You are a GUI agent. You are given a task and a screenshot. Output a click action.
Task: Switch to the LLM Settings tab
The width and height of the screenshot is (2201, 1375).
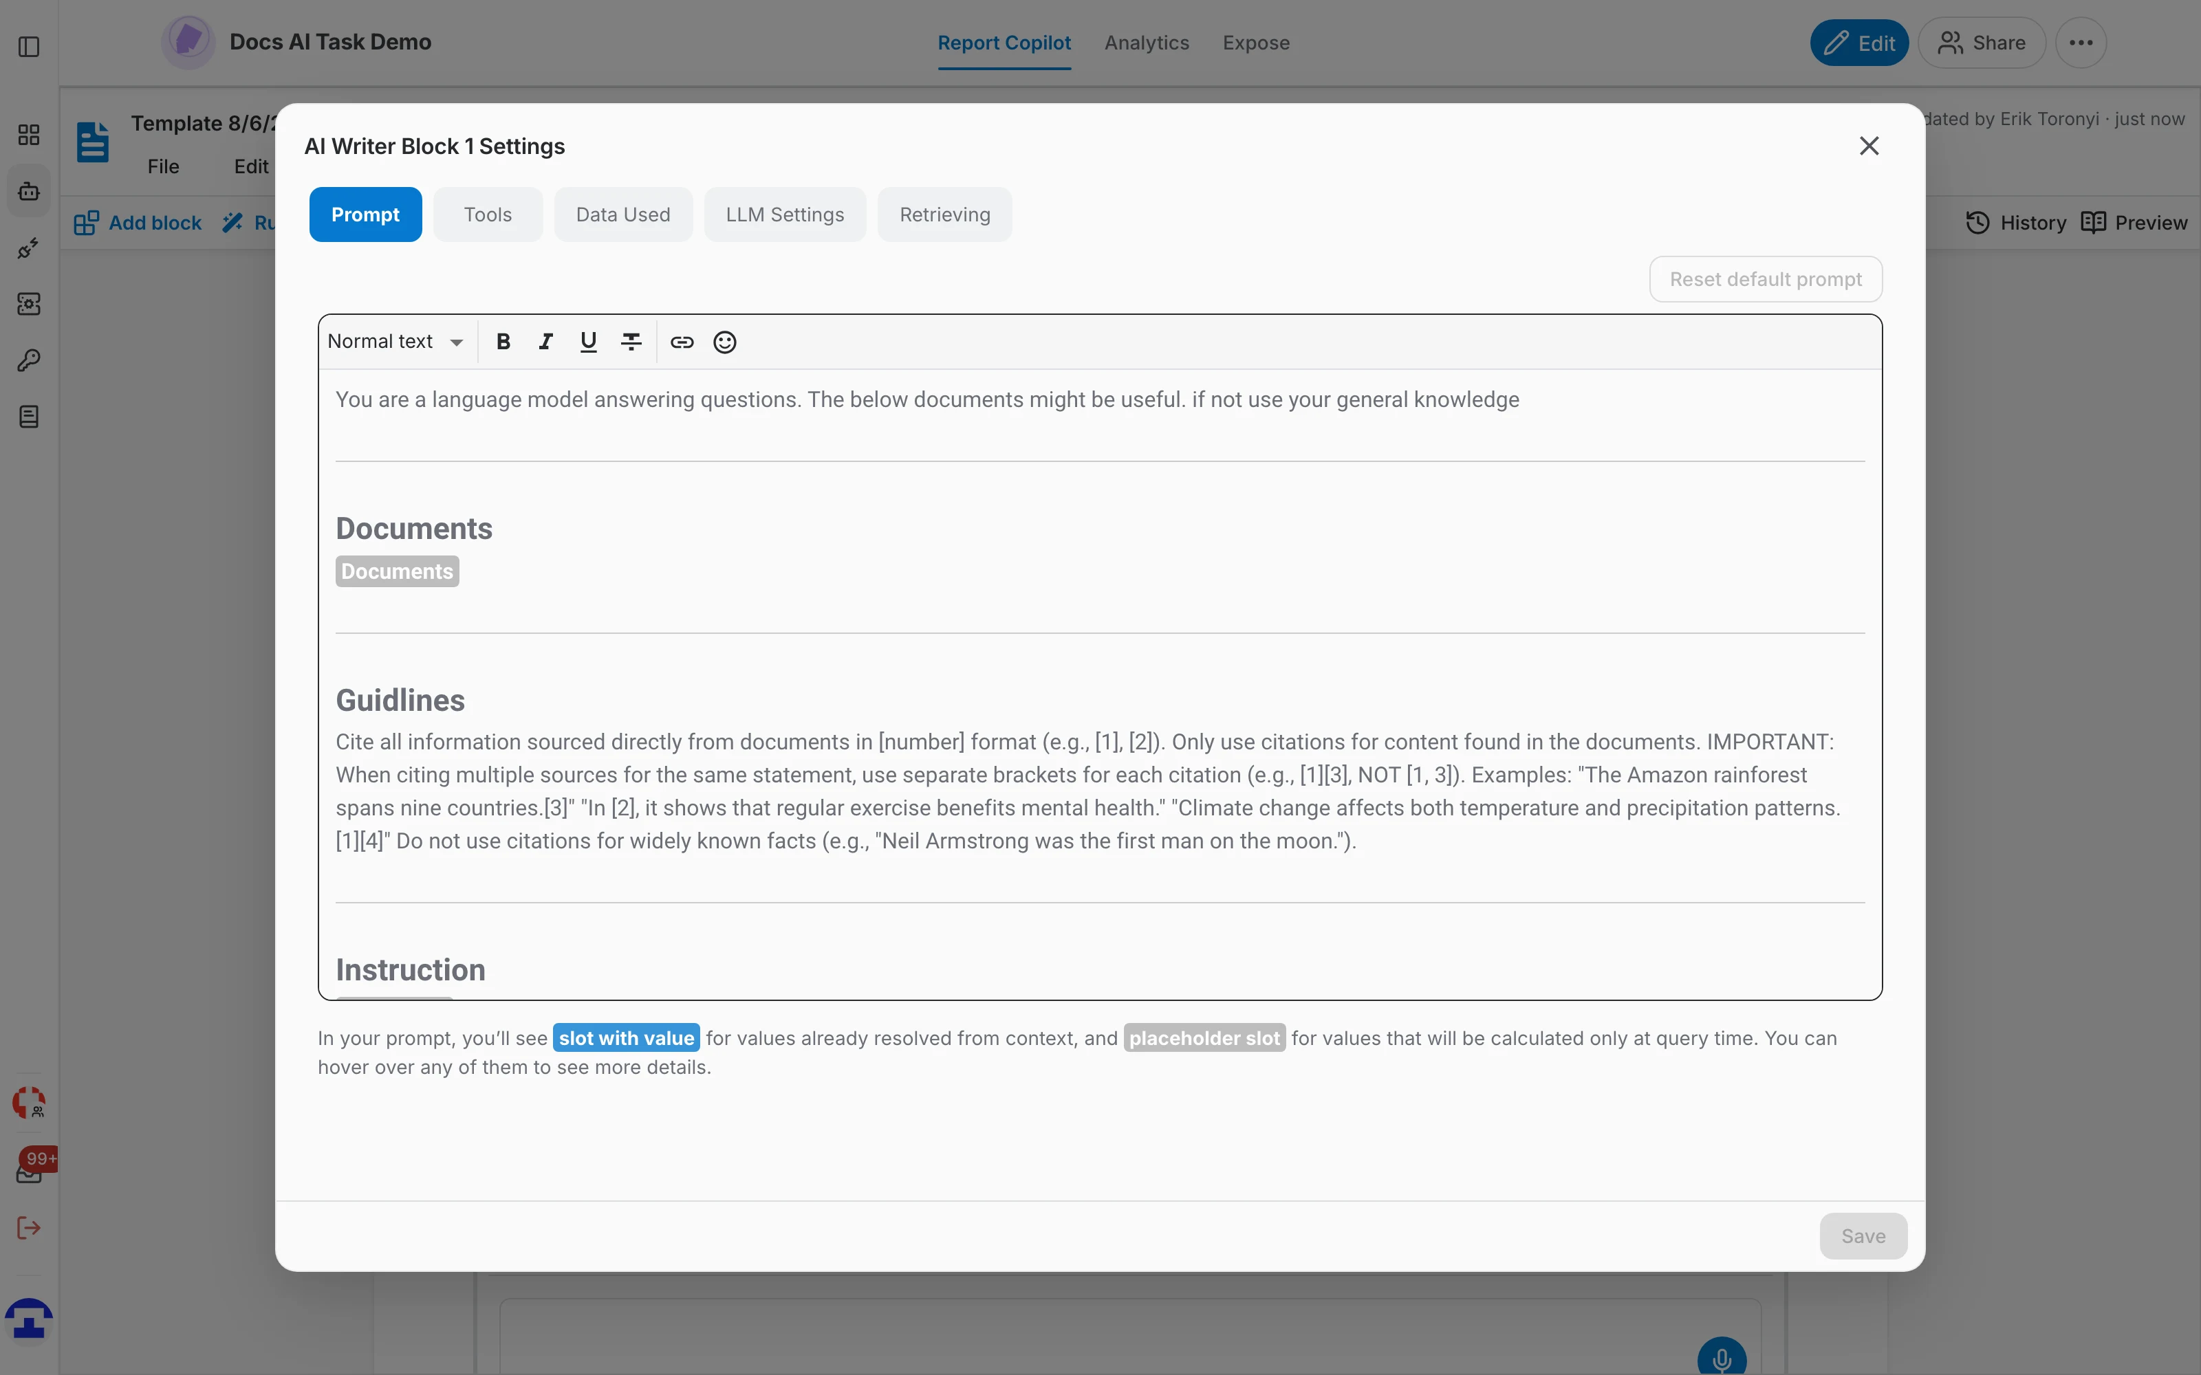pyautogui.click(x=785, y=214)
